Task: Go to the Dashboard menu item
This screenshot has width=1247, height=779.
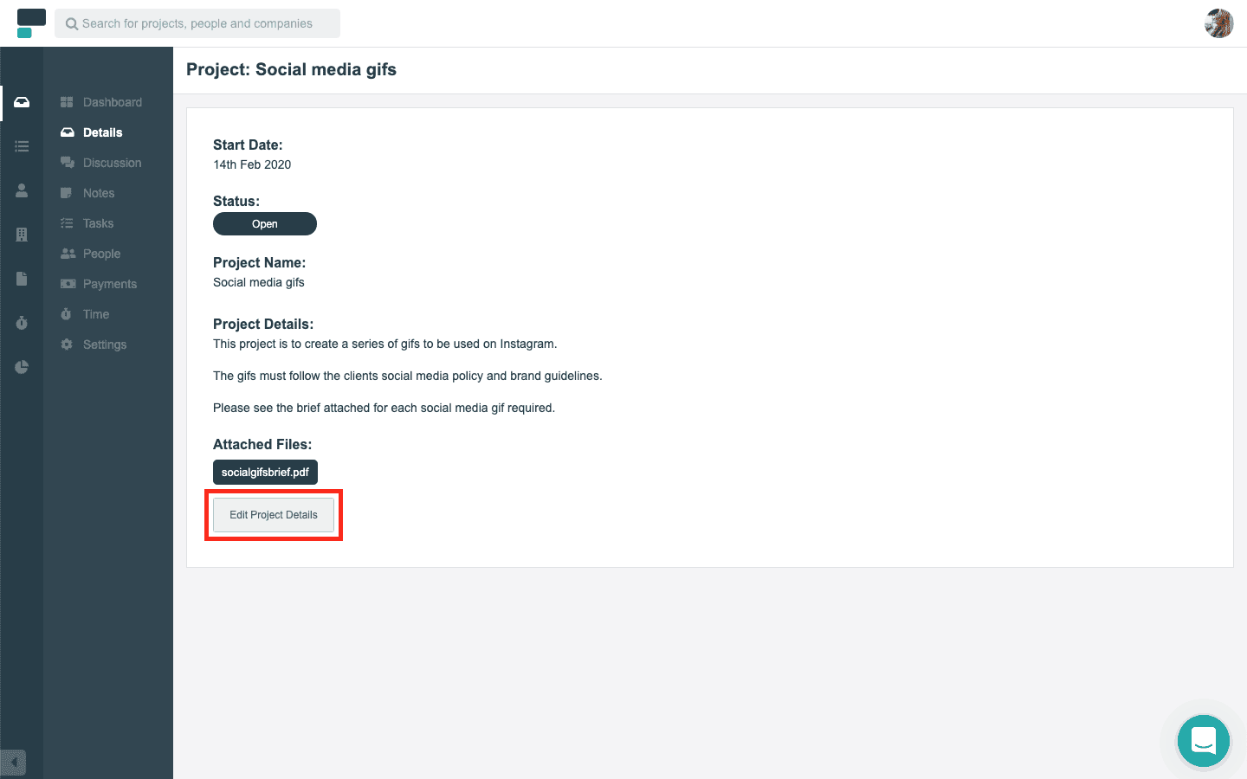Action: coord(101,102)
